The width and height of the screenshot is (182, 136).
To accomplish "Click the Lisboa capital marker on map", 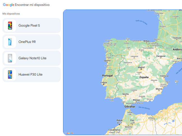I will (x=104, y=84).
